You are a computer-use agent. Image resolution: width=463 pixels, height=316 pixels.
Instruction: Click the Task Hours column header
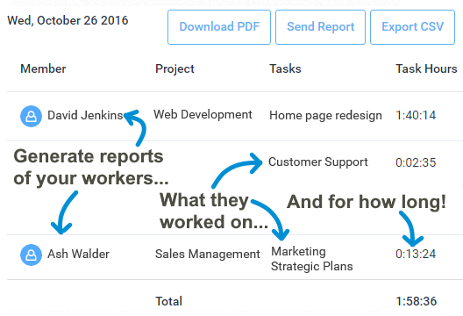(426, 68)
